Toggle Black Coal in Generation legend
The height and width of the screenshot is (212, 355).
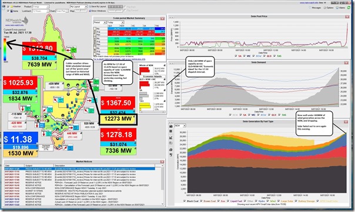[185, 201]
